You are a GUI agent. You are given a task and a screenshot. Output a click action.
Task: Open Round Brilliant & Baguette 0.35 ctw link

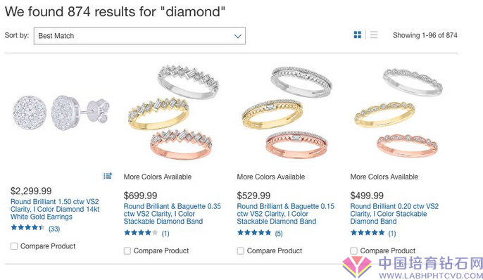coord(172,214)
